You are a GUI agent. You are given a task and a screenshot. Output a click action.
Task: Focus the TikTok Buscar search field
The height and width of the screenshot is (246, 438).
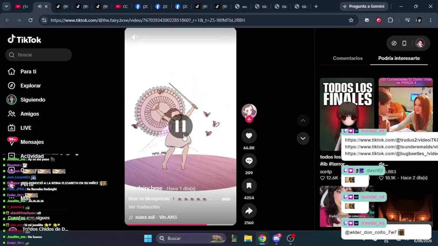38,55
